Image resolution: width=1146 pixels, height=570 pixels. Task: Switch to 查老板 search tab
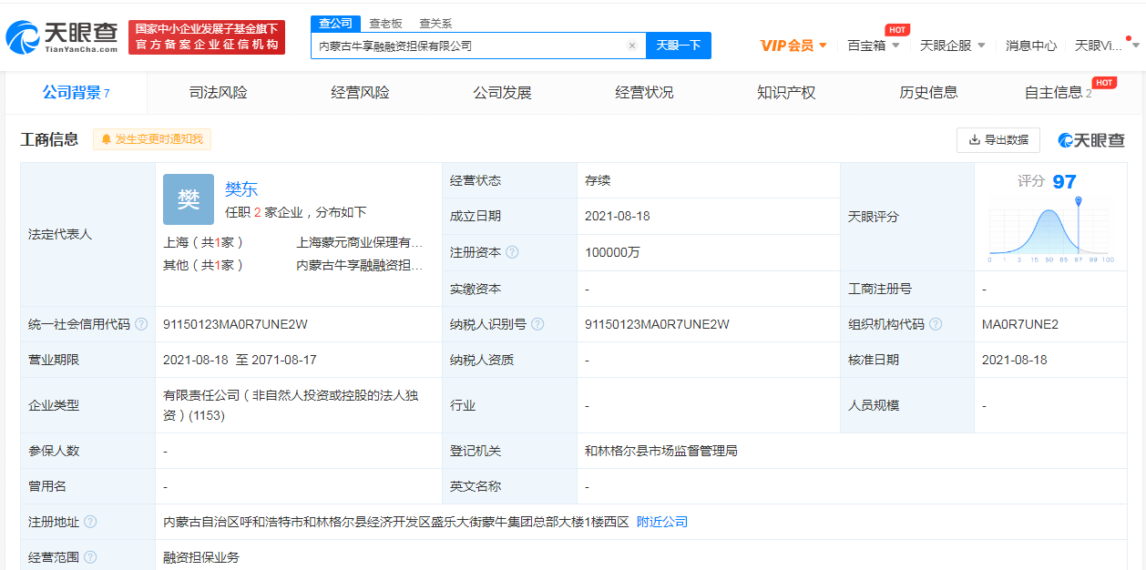(385, 24)
